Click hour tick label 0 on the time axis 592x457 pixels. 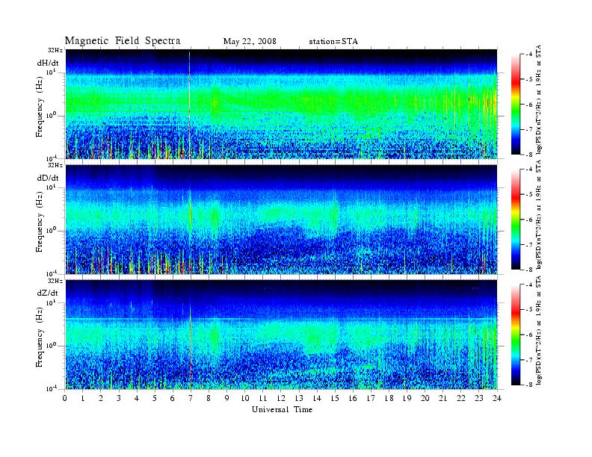pyautogui.click(x=65, y=398)
